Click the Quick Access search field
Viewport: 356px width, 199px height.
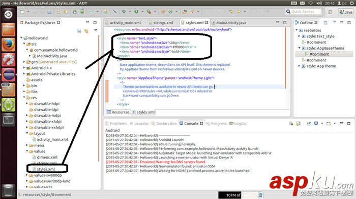click(x=303, y=12)
